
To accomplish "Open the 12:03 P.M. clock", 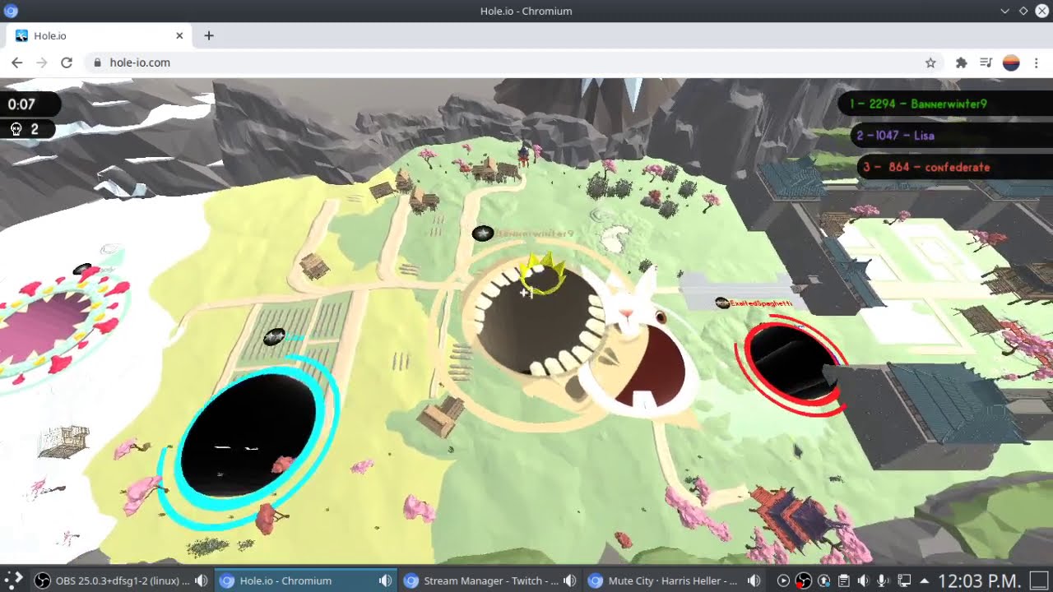I will [x=980, y=580].
